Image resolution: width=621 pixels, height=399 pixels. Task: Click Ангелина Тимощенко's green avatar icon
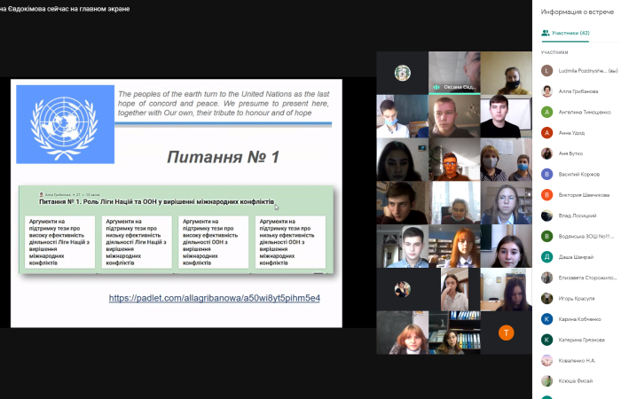547,112
